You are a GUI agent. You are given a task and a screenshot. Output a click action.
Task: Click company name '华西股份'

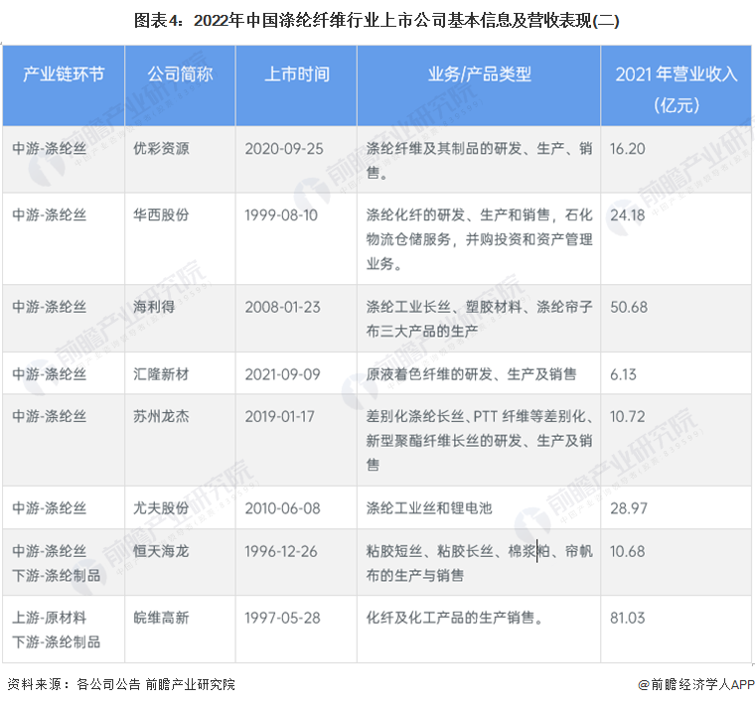click(161, 215)
